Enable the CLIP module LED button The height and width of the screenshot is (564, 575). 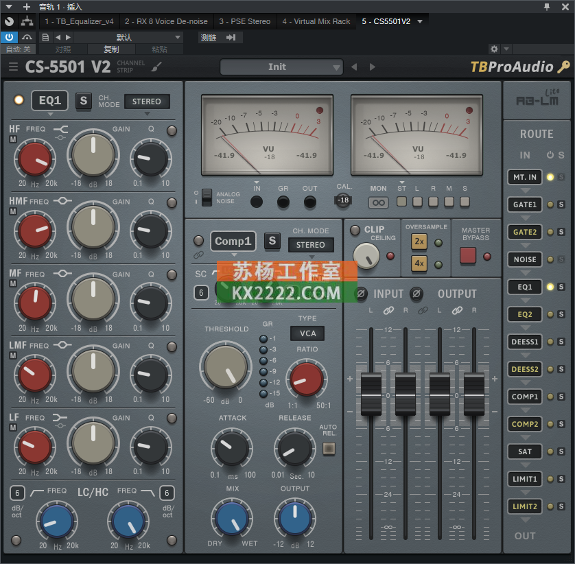(355, 230)
